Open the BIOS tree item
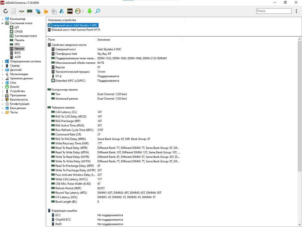302x227 pixels. (18, 53)
